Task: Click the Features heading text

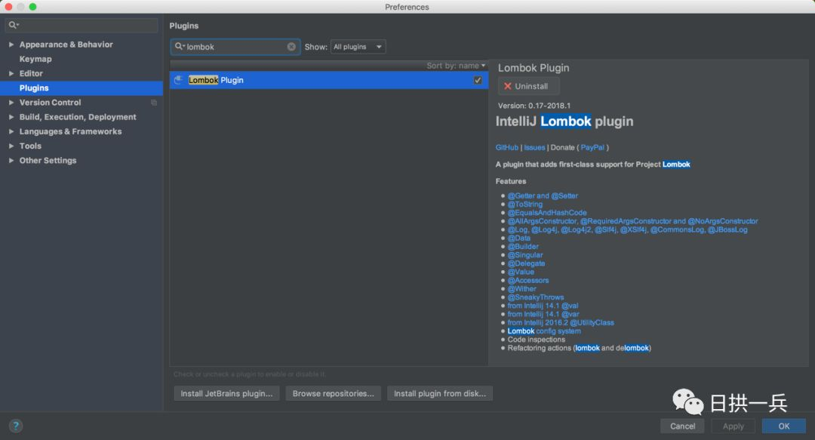Action: [510, 182]
